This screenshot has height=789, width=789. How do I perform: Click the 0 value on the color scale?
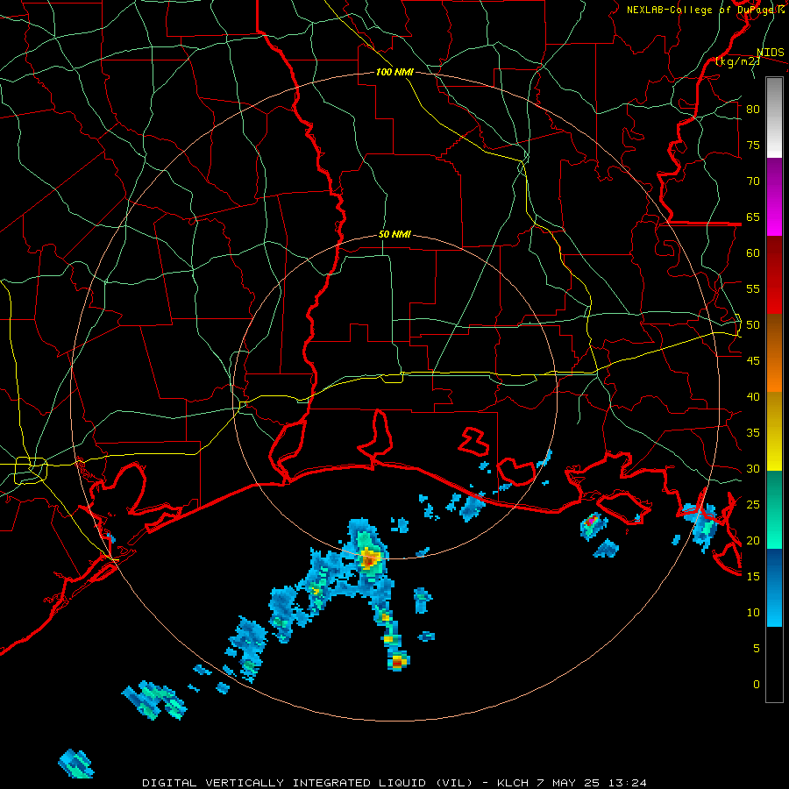[x=757, y=685]
